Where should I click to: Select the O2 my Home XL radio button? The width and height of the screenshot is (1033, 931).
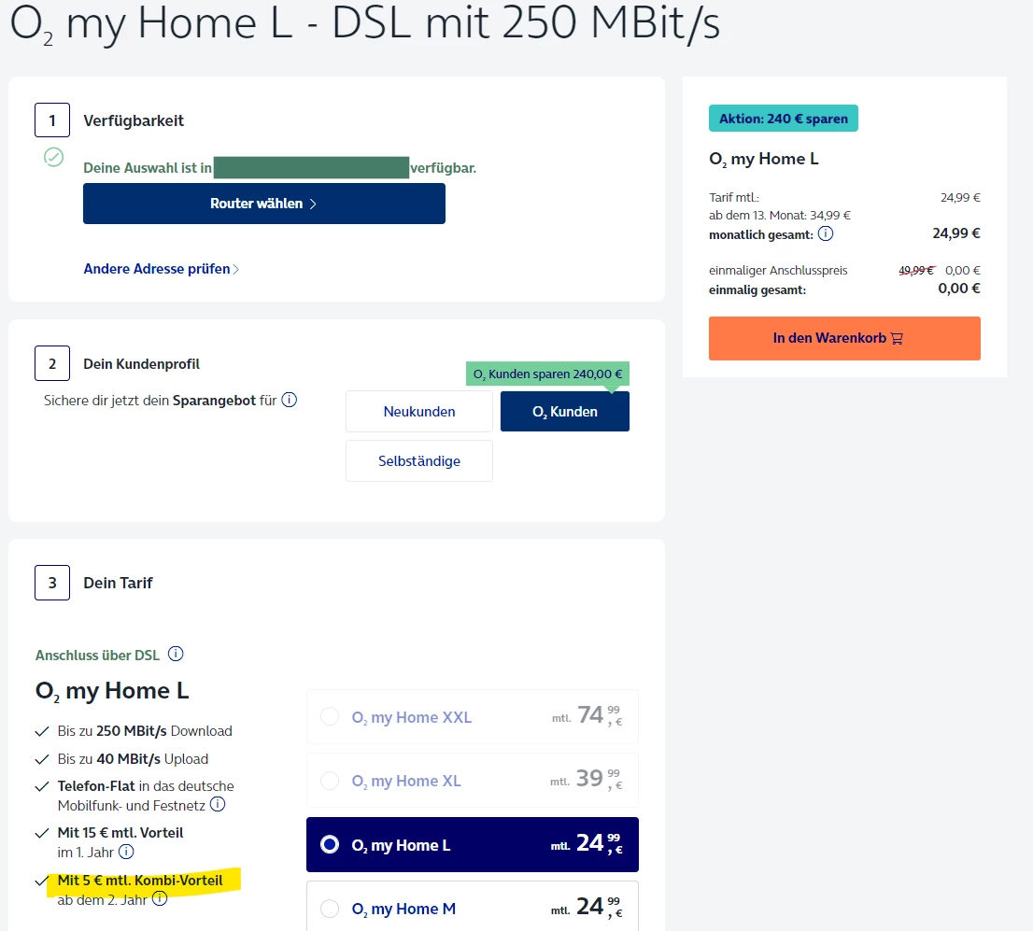click(330, 781)
